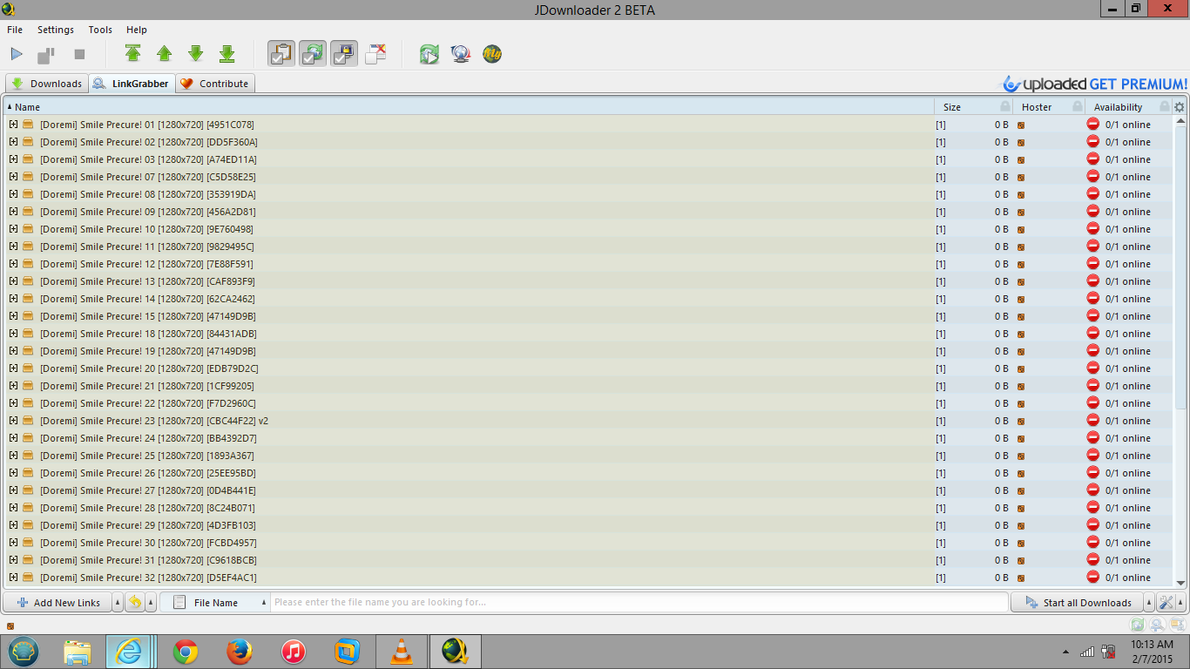This screenshot has height=669, width=1190.
Task: Click the offline status icon for Precure! 09
Action: coord(1092,211)
